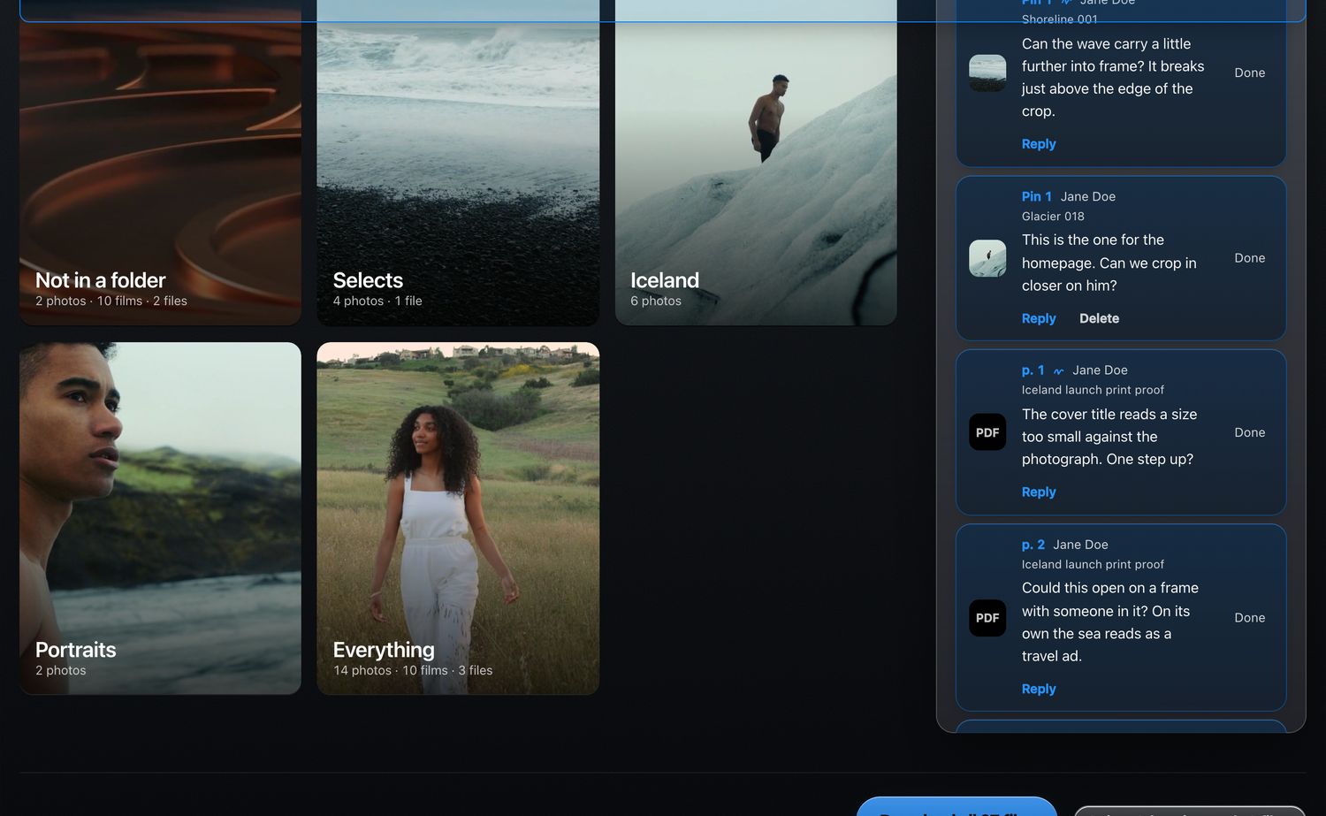The image size is (1326, 816).
Task: Delete the Glacier 018 comment
Action: (x=1099, y=318)
